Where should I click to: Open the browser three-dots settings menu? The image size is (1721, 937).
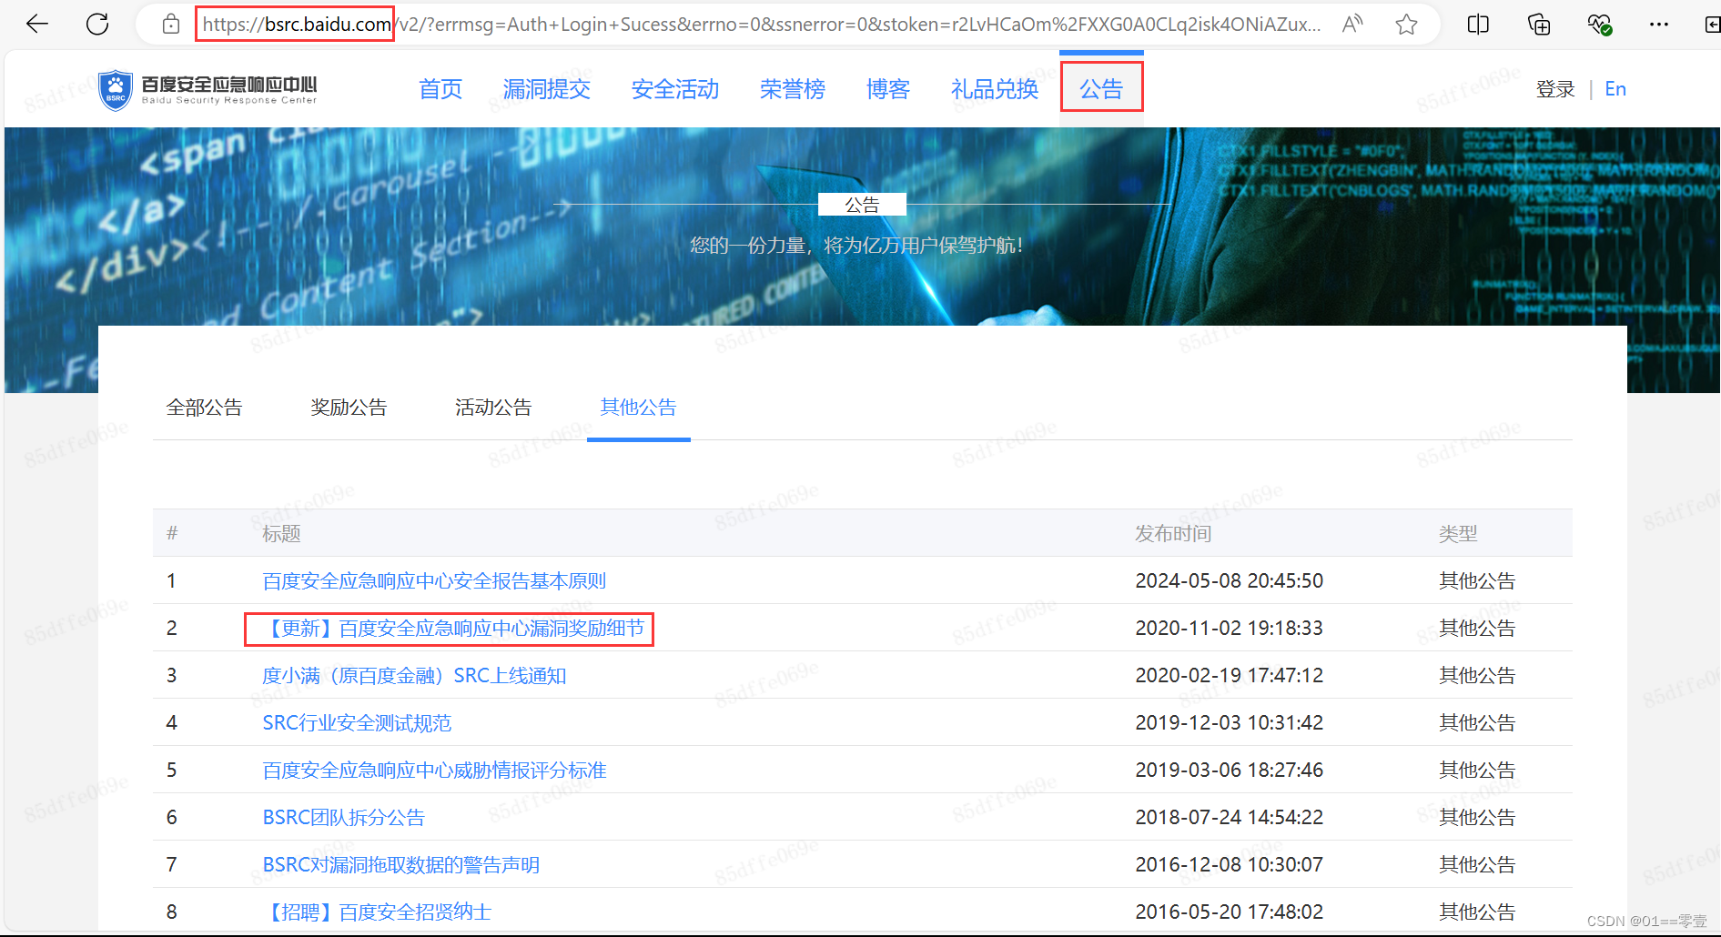pos(1659,25)
